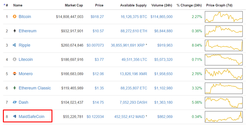
Task: Click supply 49,511,356 LTC link
Action: coord(134,60)
